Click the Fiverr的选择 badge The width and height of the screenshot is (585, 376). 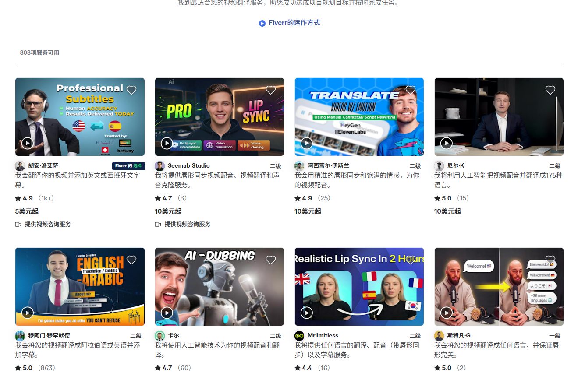[128, 166]
